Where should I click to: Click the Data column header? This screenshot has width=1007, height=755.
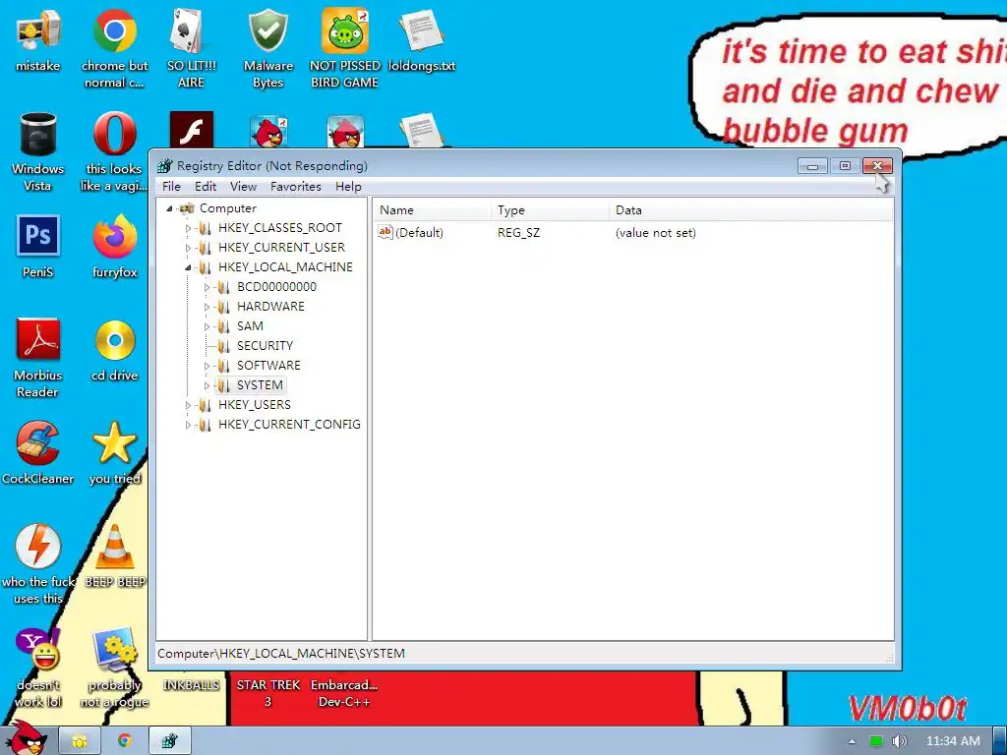pyautogui.click(x=750, y=210)
